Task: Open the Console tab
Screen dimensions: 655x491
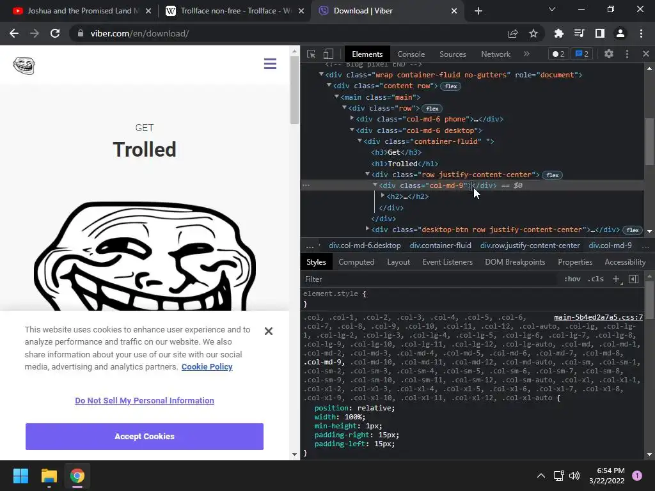Action: [x=411, y=54]
